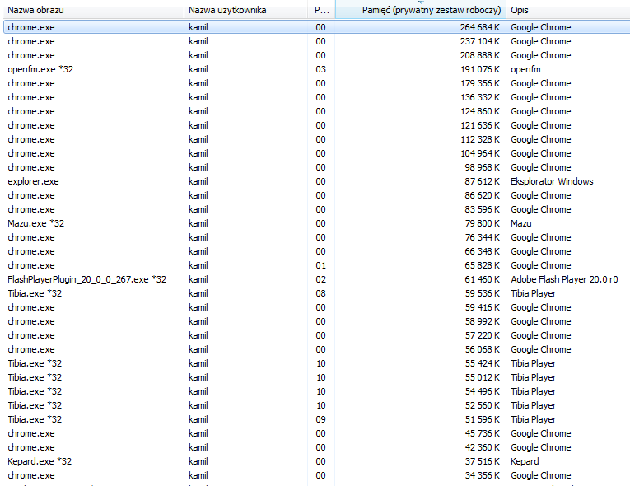Click the truncated P... column header
Screen dimensions: 630x486
coord(321,10)
